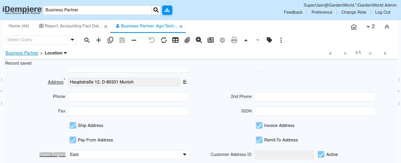Expand the Location tab dropdown in breadcrumb

click(x=65, y=53)
